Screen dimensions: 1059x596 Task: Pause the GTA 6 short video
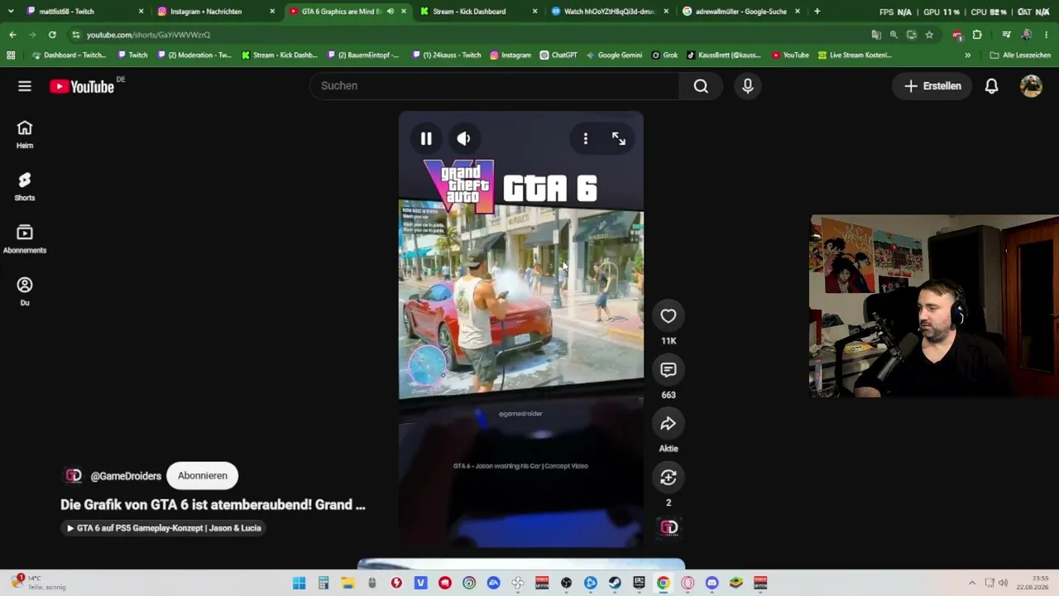(x=426, y=139)
